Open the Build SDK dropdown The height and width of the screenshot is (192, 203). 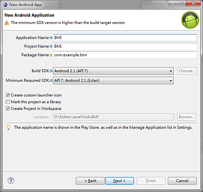pyautogui.click(x=113, y=71)
